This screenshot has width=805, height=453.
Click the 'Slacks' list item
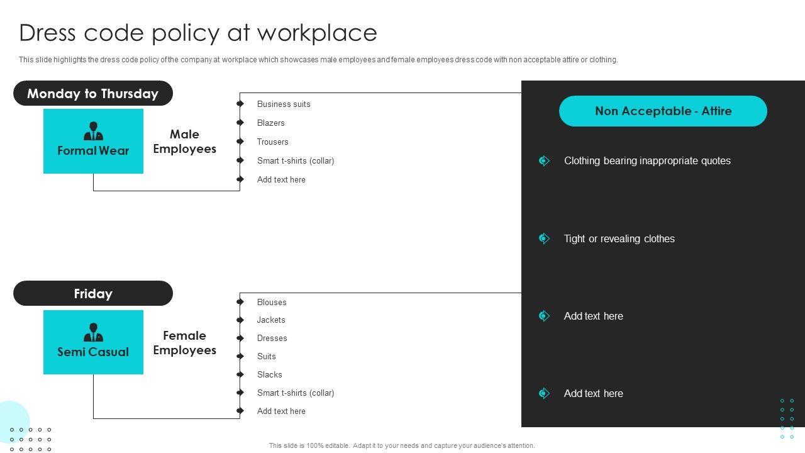(270, 374)
